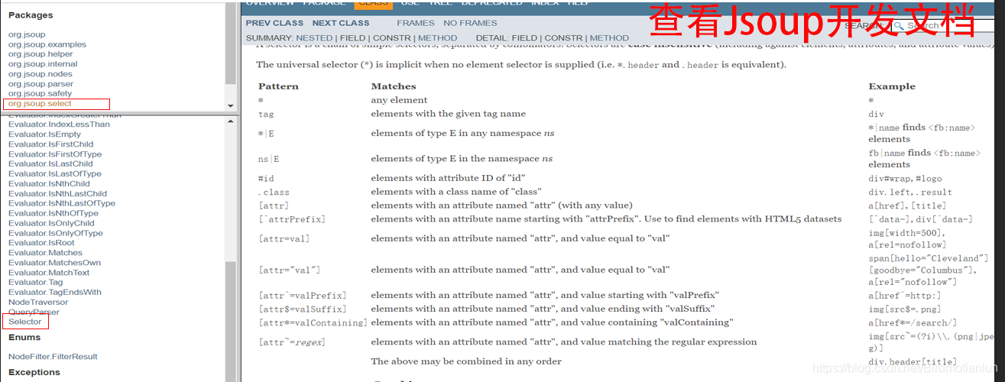Click the 'Example' column header text
This screenshot has width=1005, height=382.
click(x=892, y=86)
